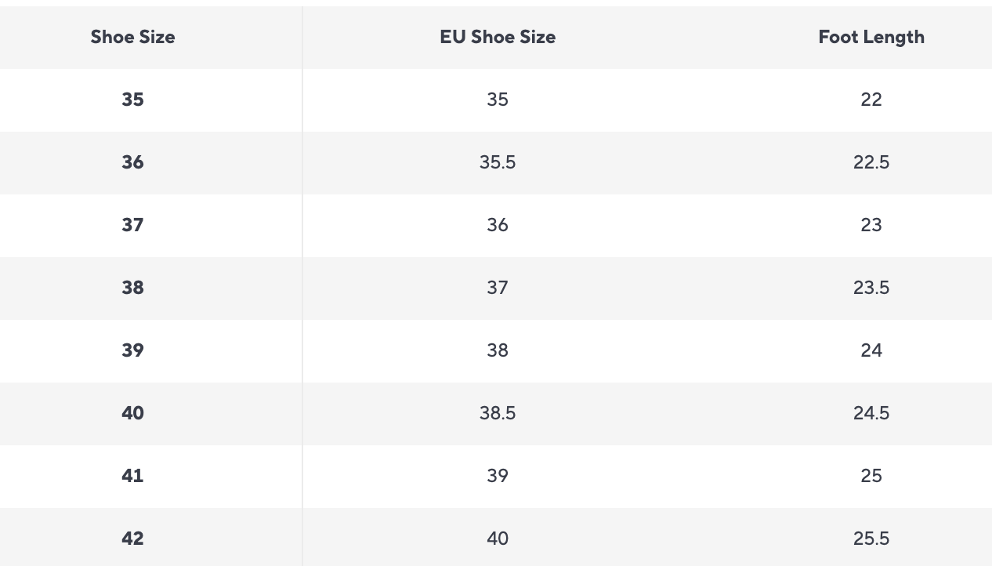Click the foot length value 22
This screenshot has height=566, width=992.
coord(871,100)
